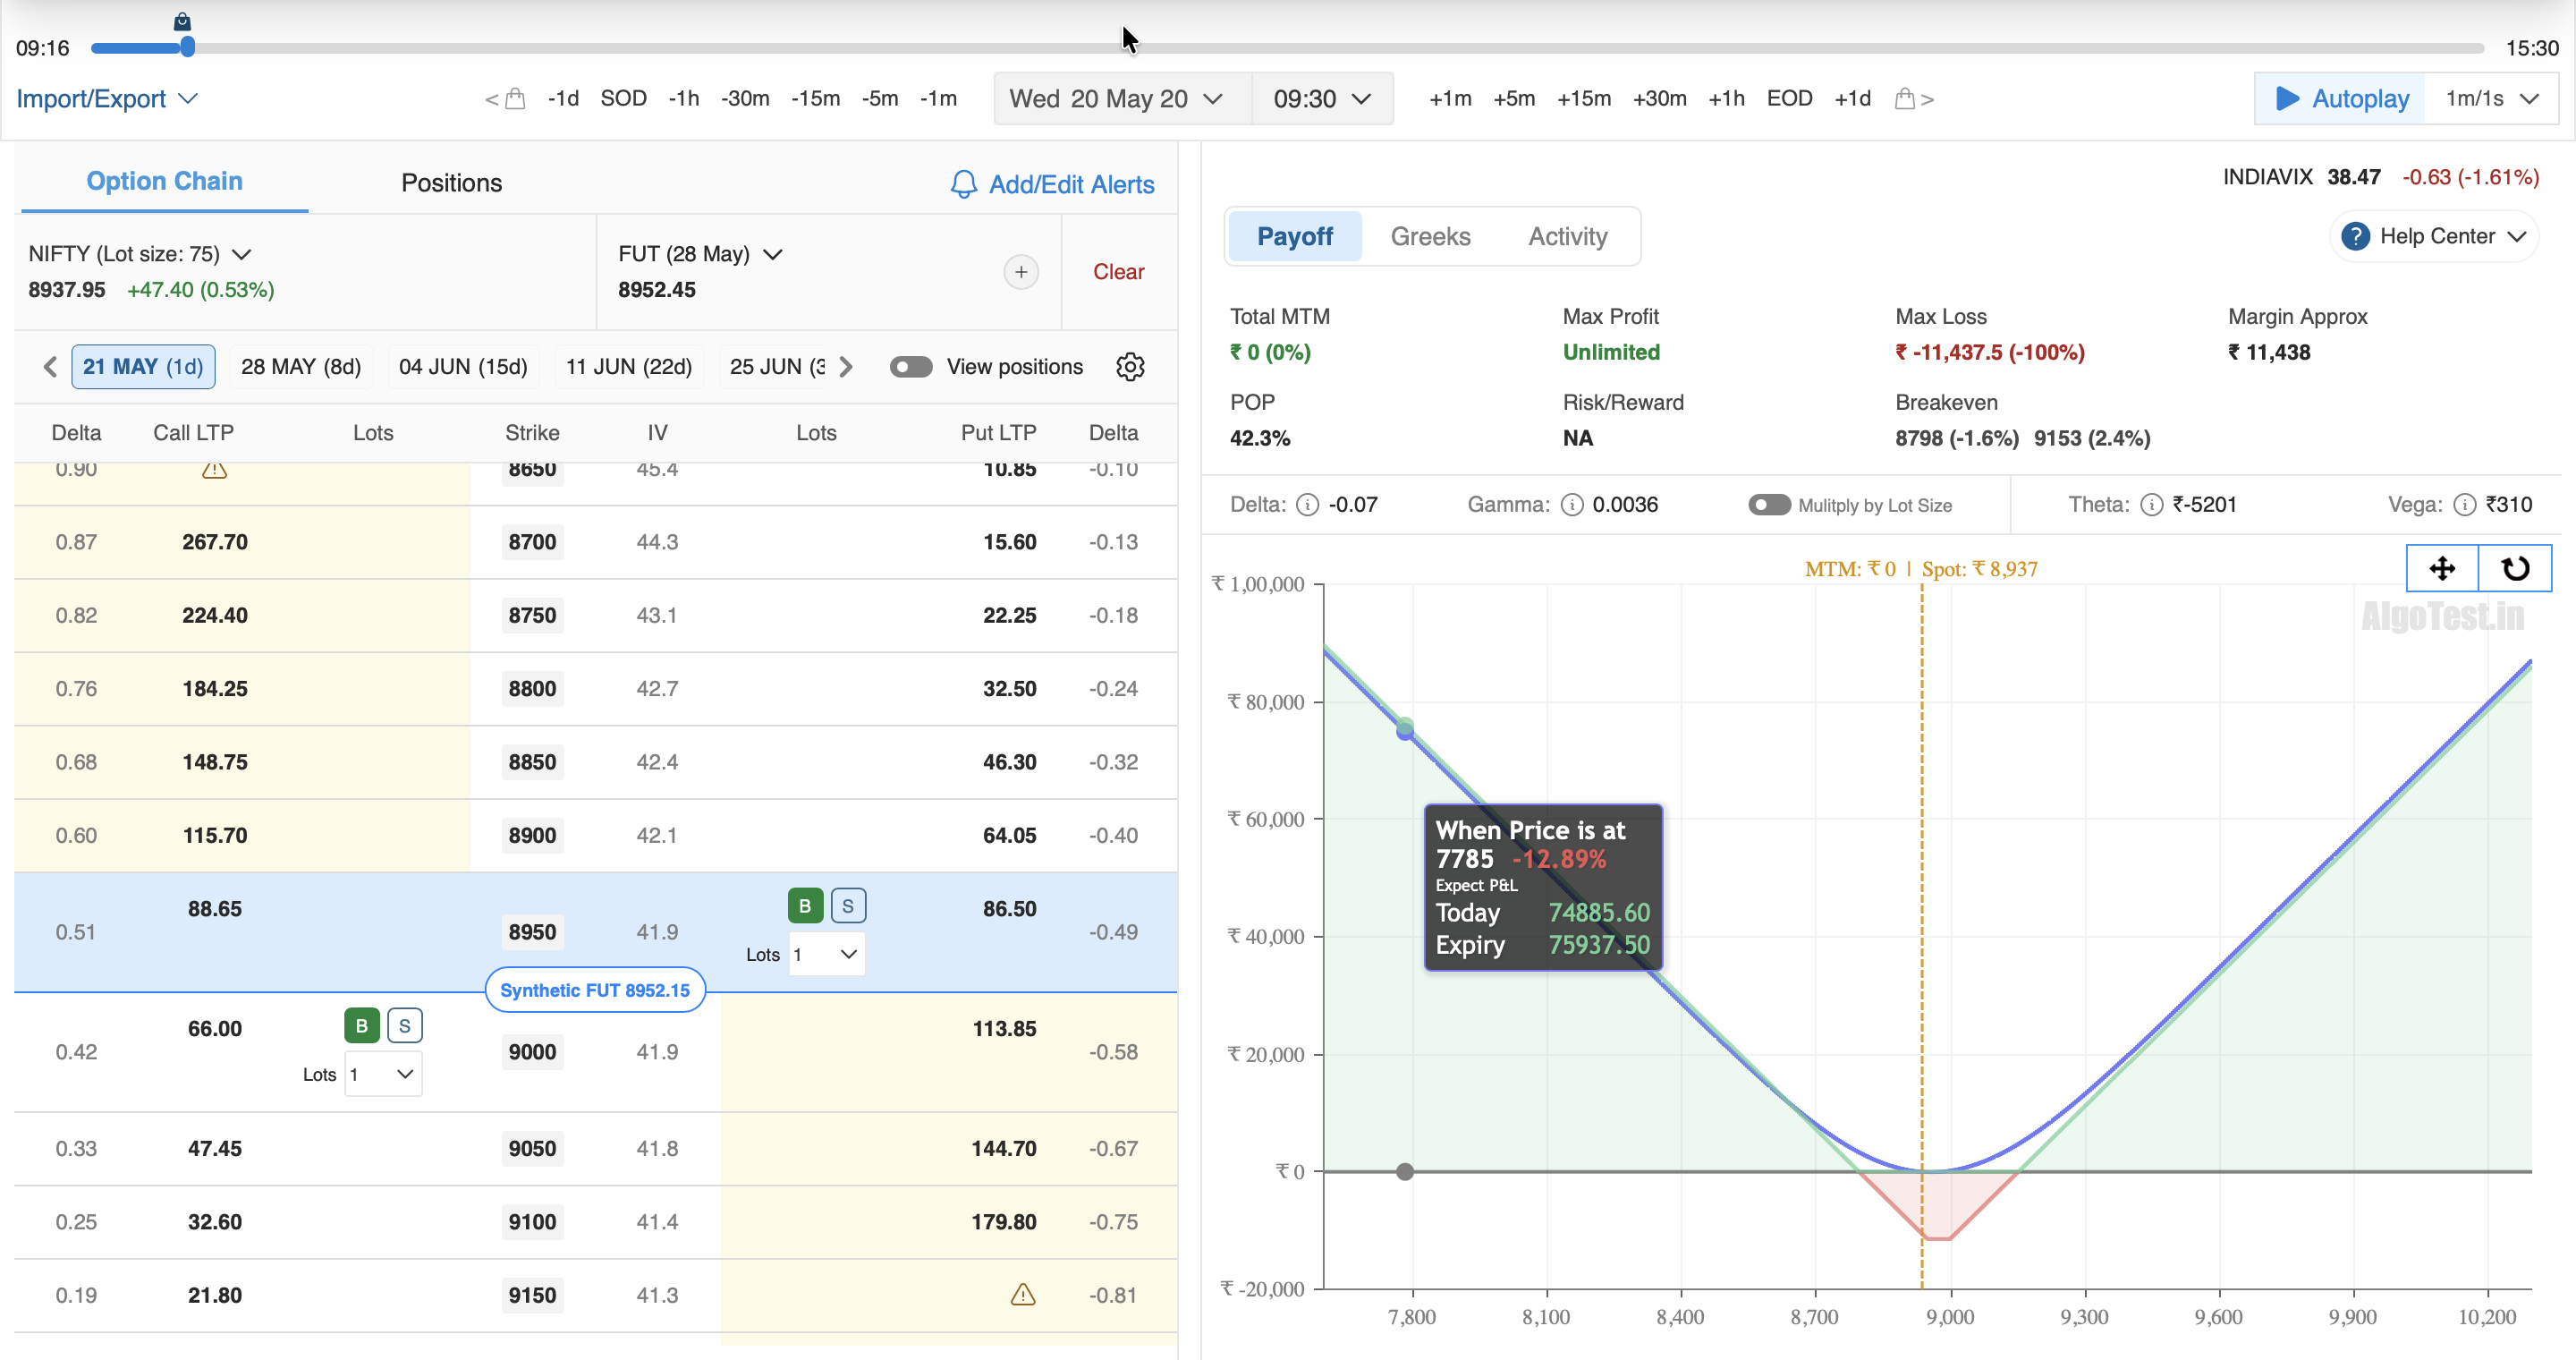Switch to the Positions tab
The height and width of the screenshot is (1360, 2576).
tap(451, 183)
